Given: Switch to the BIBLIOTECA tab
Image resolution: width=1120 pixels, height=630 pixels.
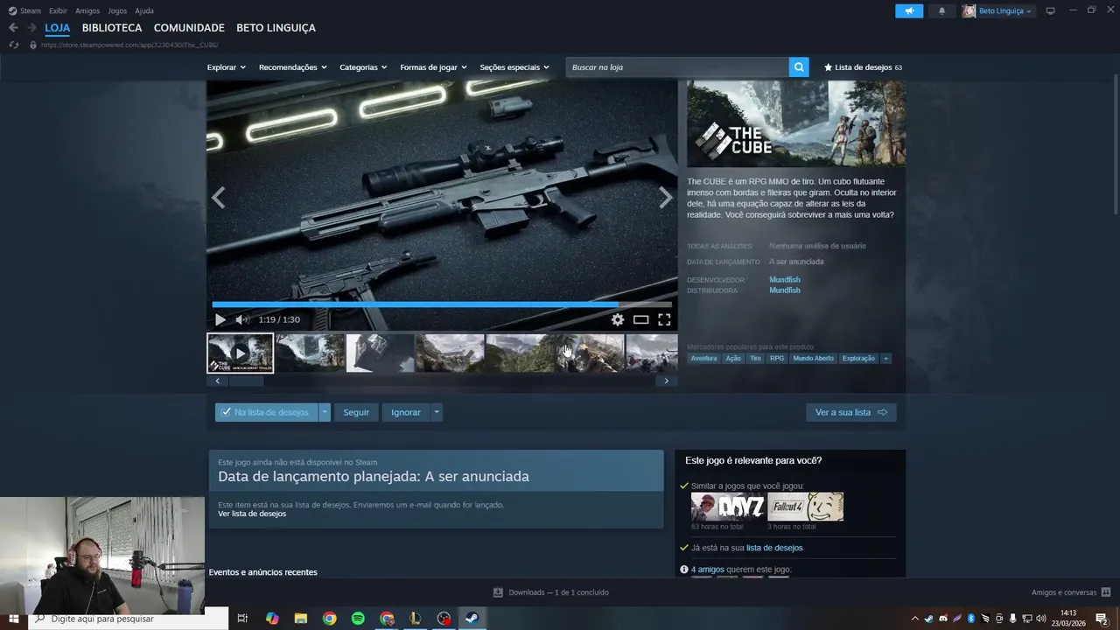Looking at the screenshot, I should [x=112, y=28].
